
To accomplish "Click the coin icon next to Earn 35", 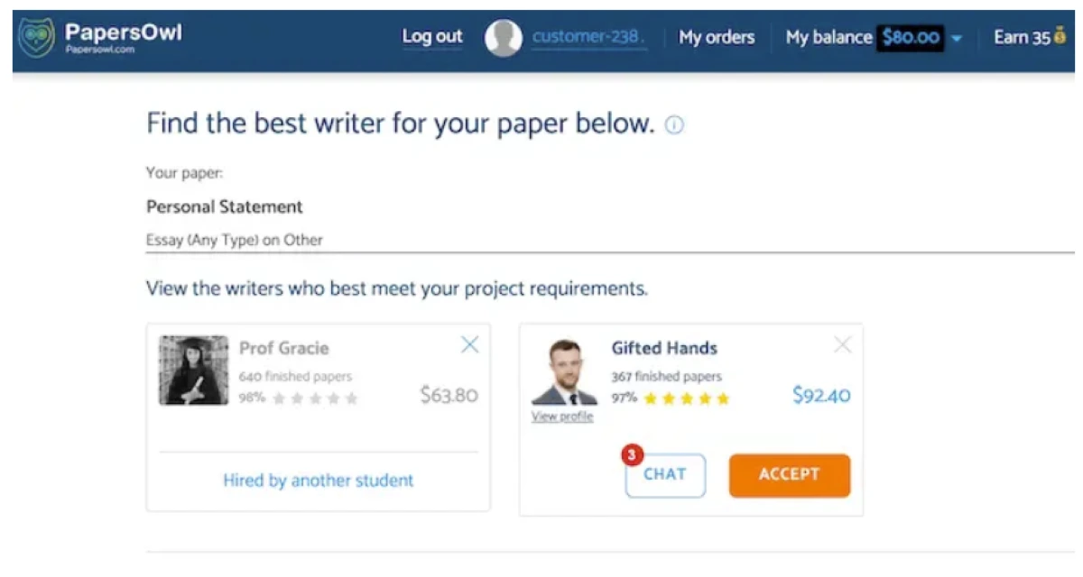I will tap(1060, 37).
